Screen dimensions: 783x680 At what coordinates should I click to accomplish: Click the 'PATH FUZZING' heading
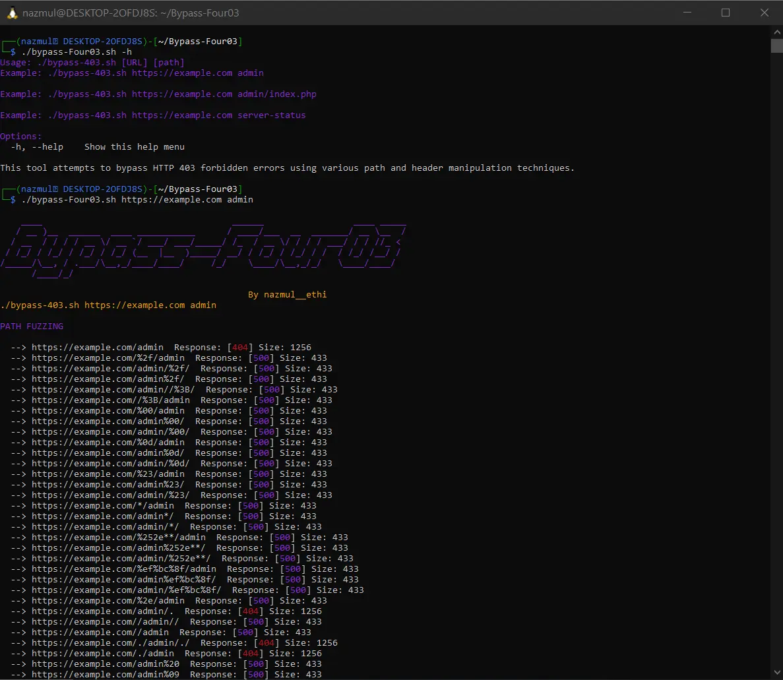pos(32,326)
